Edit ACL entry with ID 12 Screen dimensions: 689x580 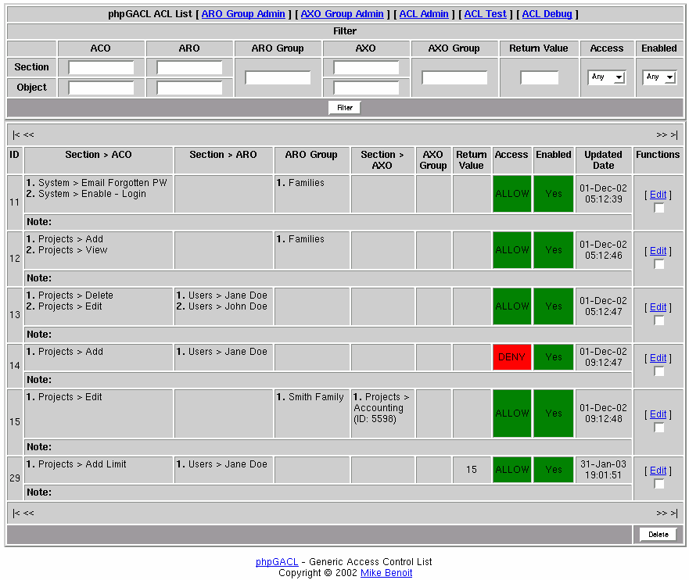tap(658, 251)
